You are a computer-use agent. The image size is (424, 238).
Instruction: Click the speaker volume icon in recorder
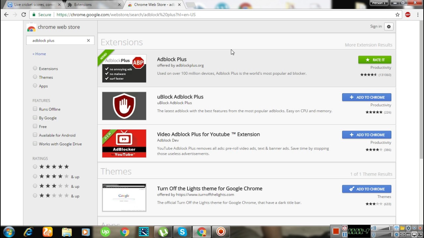pyautogui.click(x=374, y=228)
